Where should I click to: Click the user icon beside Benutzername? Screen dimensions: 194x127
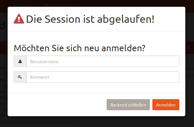coord(20,61)
